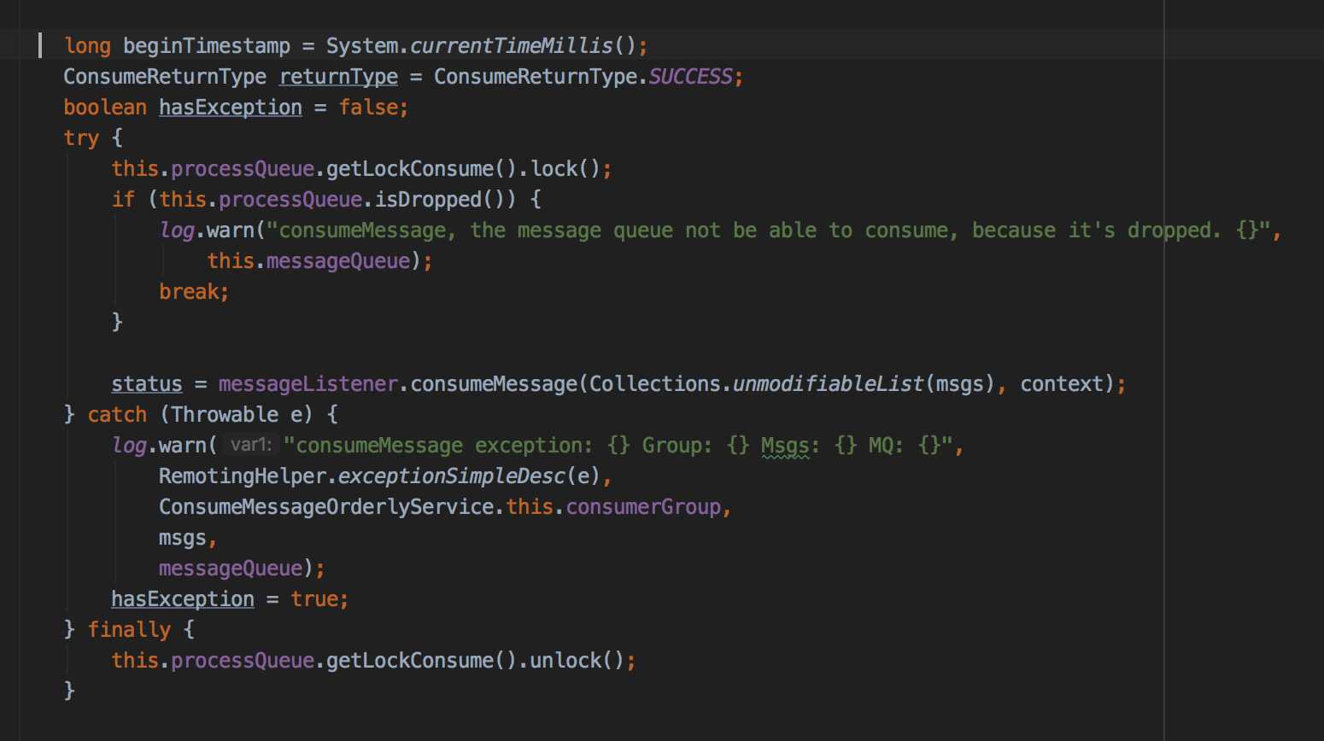Click the consumerGroup field

click(643, 507)
